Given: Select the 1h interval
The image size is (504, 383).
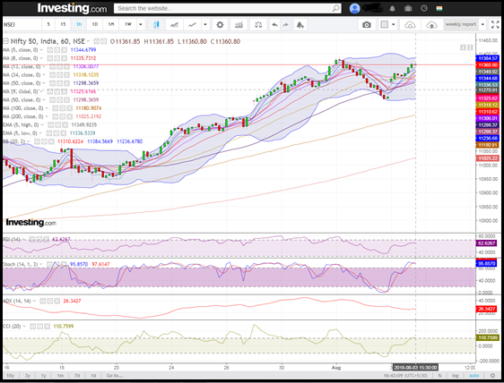Looking at the screenshot, I should [79, 24].
